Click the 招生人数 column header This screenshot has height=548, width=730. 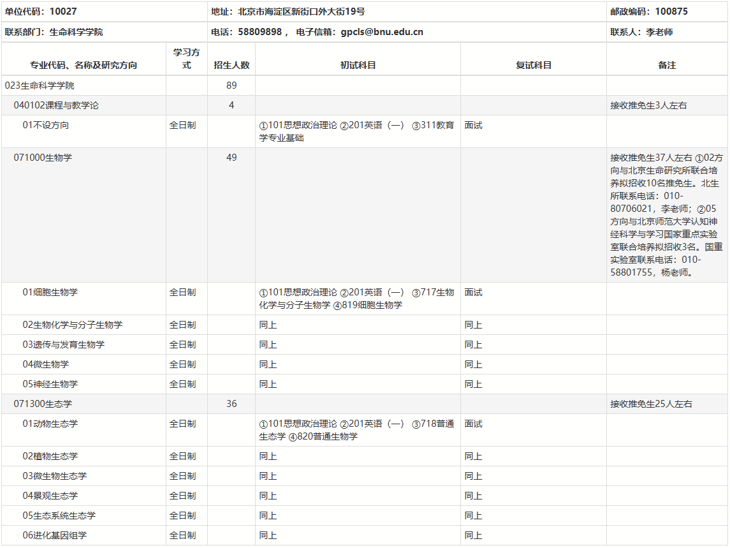[x=231, y=65]
